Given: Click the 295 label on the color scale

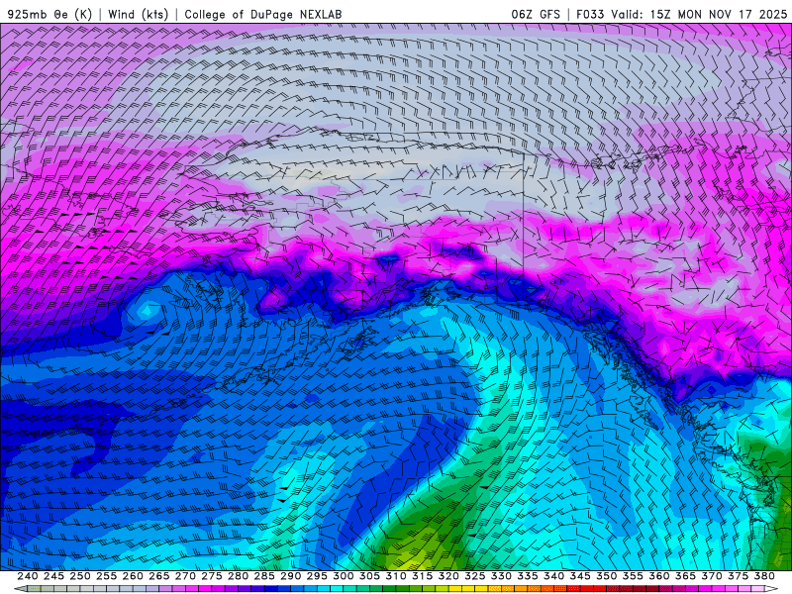Looking at the screenshot, I should tap(317, 576).
